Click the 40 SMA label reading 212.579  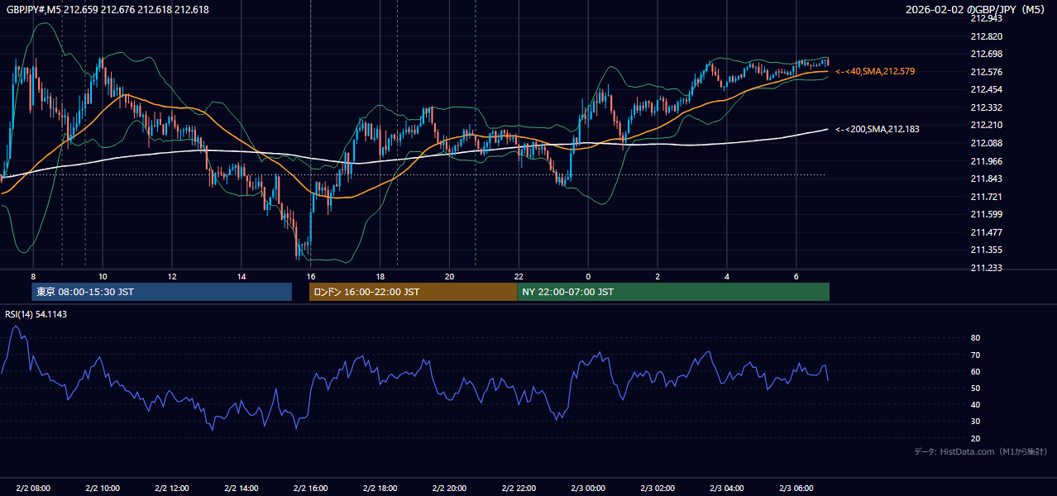pos(875,72)
